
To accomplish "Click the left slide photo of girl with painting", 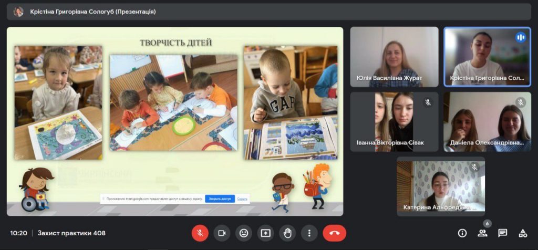I will point(58,103).
